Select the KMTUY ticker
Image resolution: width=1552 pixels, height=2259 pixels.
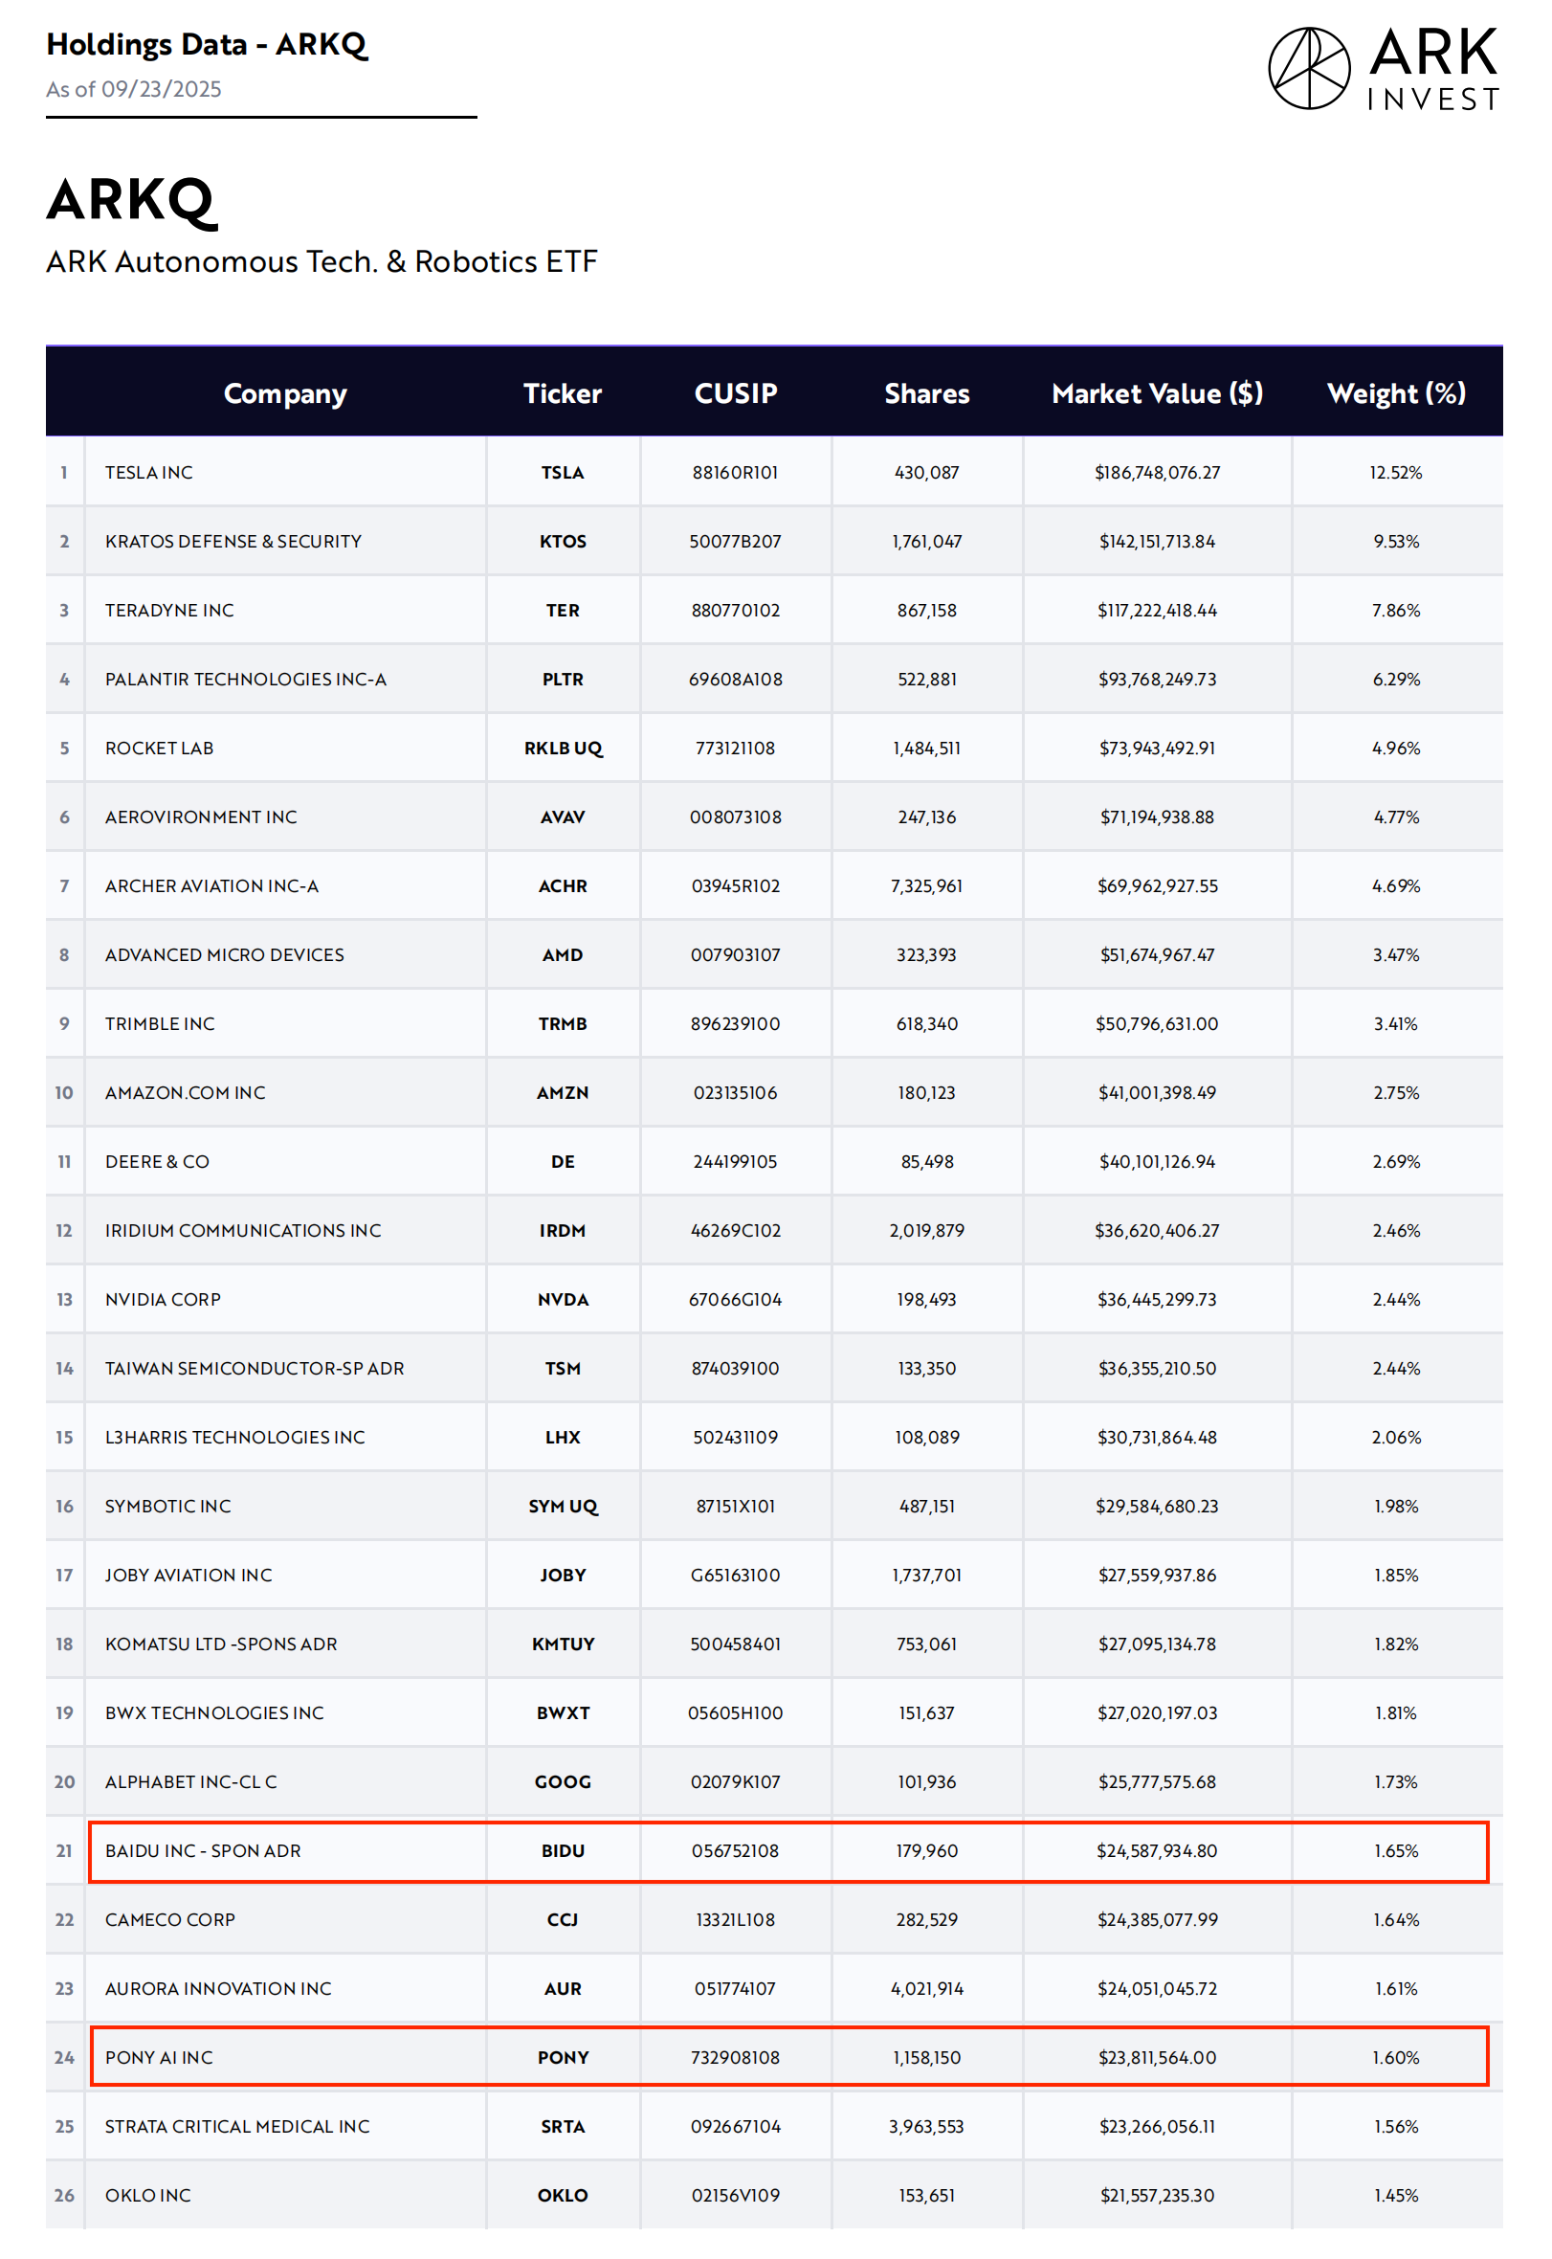click(563, 1647)
